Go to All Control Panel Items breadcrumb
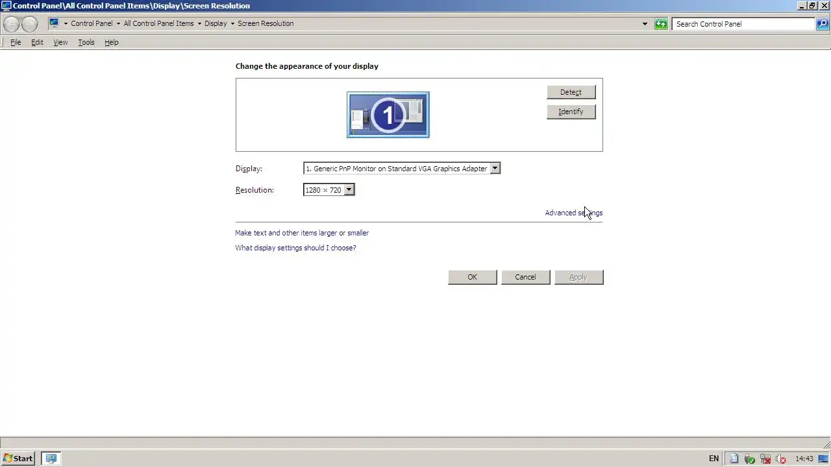Image resolution: width=831 pixels, height=467 pixels. (x=158, y=23)
